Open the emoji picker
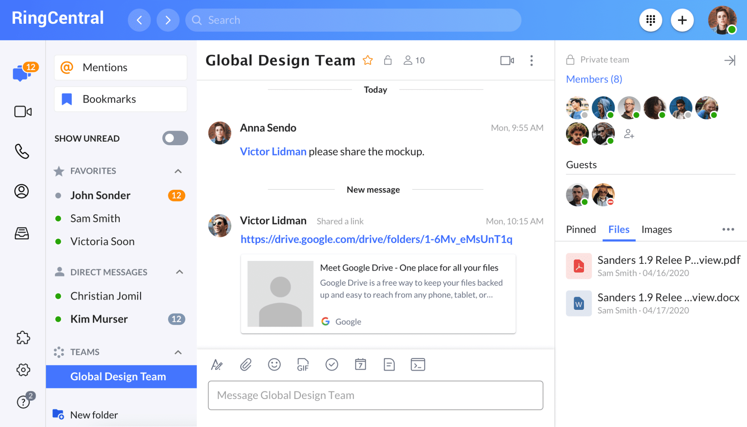This screenshot has height=427, width=747. [274, 364]
